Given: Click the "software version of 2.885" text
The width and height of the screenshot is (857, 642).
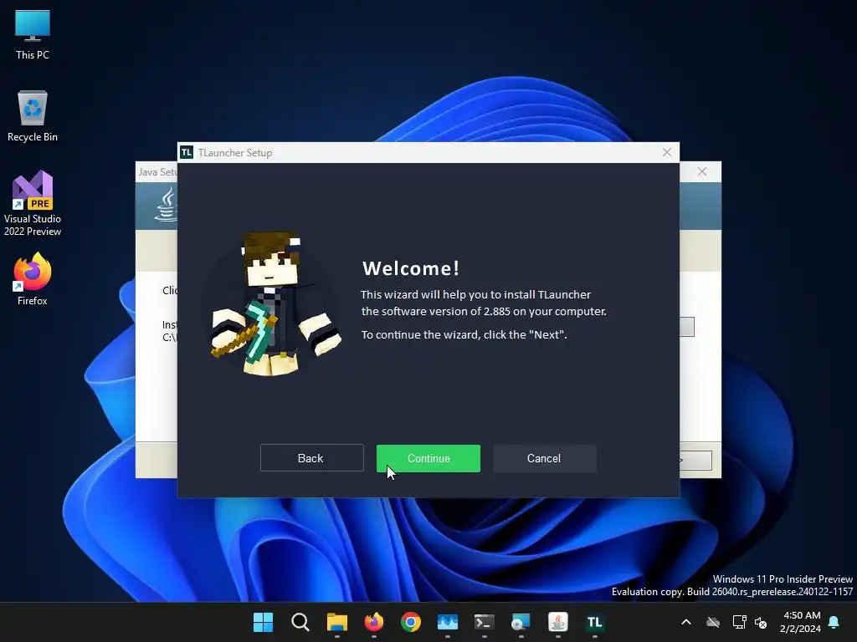Looking at the screenshot, I should tap(445, 311).
